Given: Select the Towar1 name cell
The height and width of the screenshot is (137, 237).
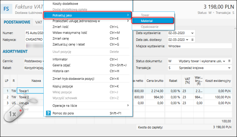Looking at the screenshot, I should (x=30, y=91).
